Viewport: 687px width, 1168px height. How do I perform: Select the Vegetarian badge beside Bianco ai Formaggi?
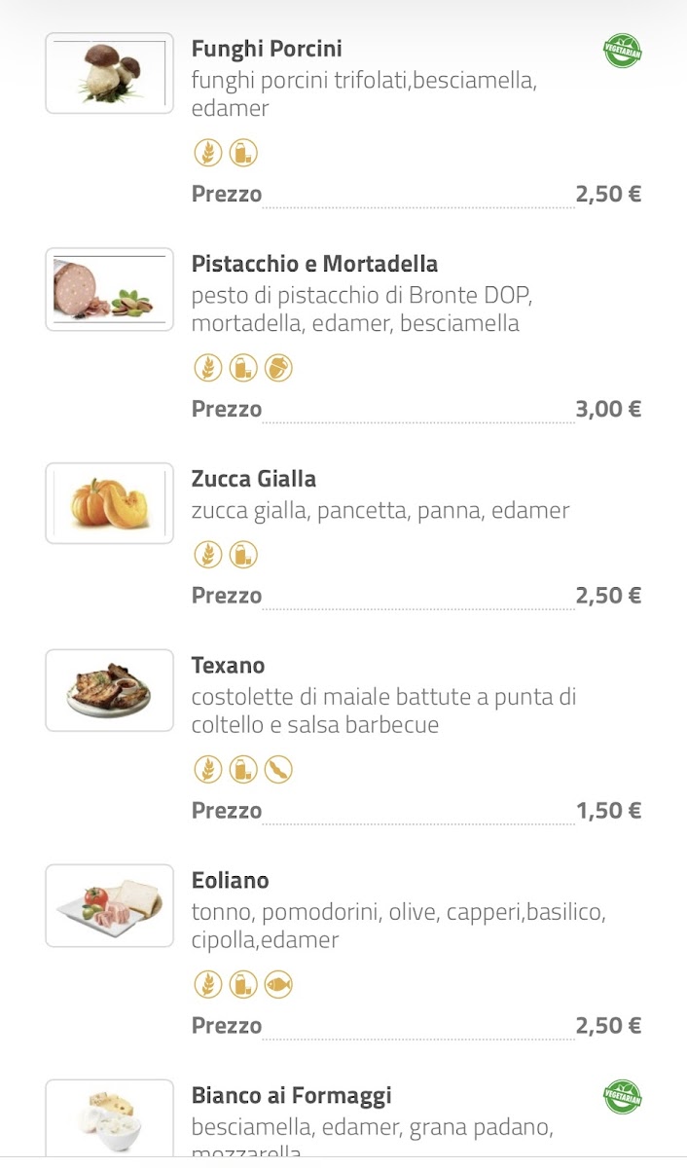pyautogui.click(x=621, y=1097)
